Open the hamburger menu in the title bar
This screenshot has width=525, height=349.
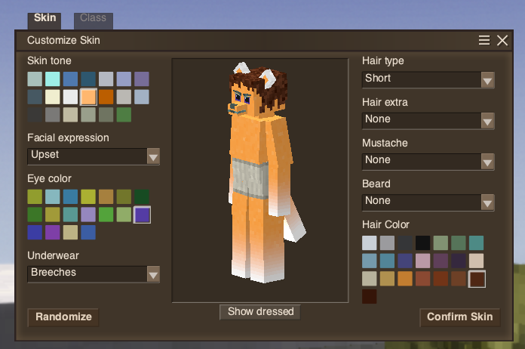click(484, 41)
